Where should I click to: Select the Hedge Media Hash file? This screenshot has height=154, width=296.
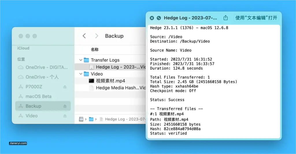click(110, 88)
